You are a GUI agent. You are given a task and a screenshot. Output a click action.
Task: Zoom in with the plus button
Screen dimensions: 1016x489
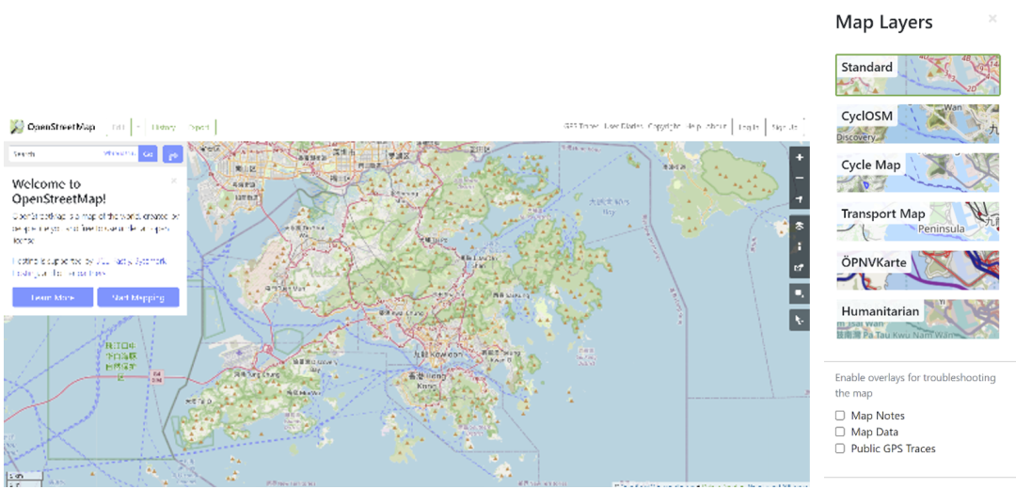pyautogui.click(x=800, y=157)
